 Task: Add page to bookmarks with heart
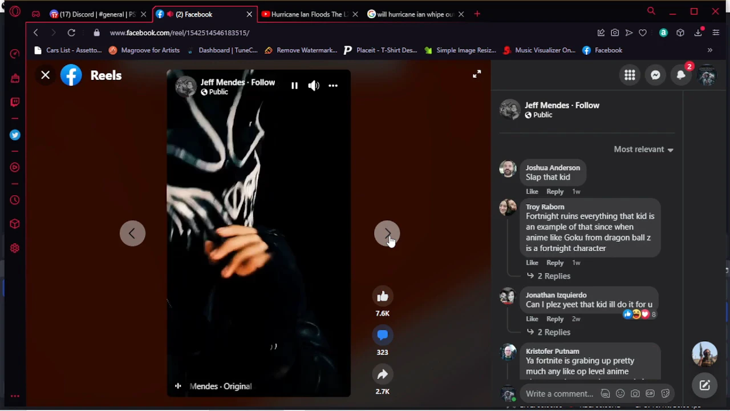(x=643, y=33)
